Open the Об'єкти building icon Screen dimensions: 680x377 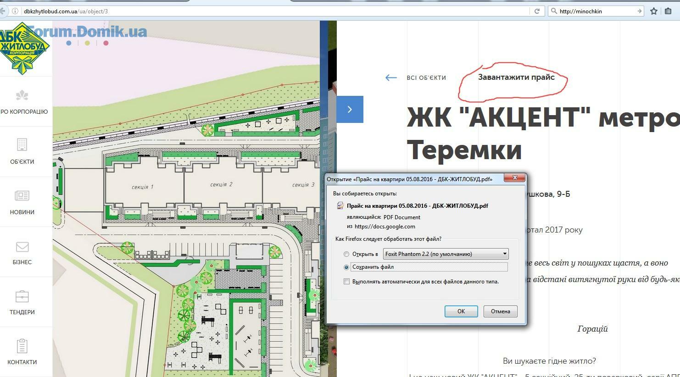22,145
